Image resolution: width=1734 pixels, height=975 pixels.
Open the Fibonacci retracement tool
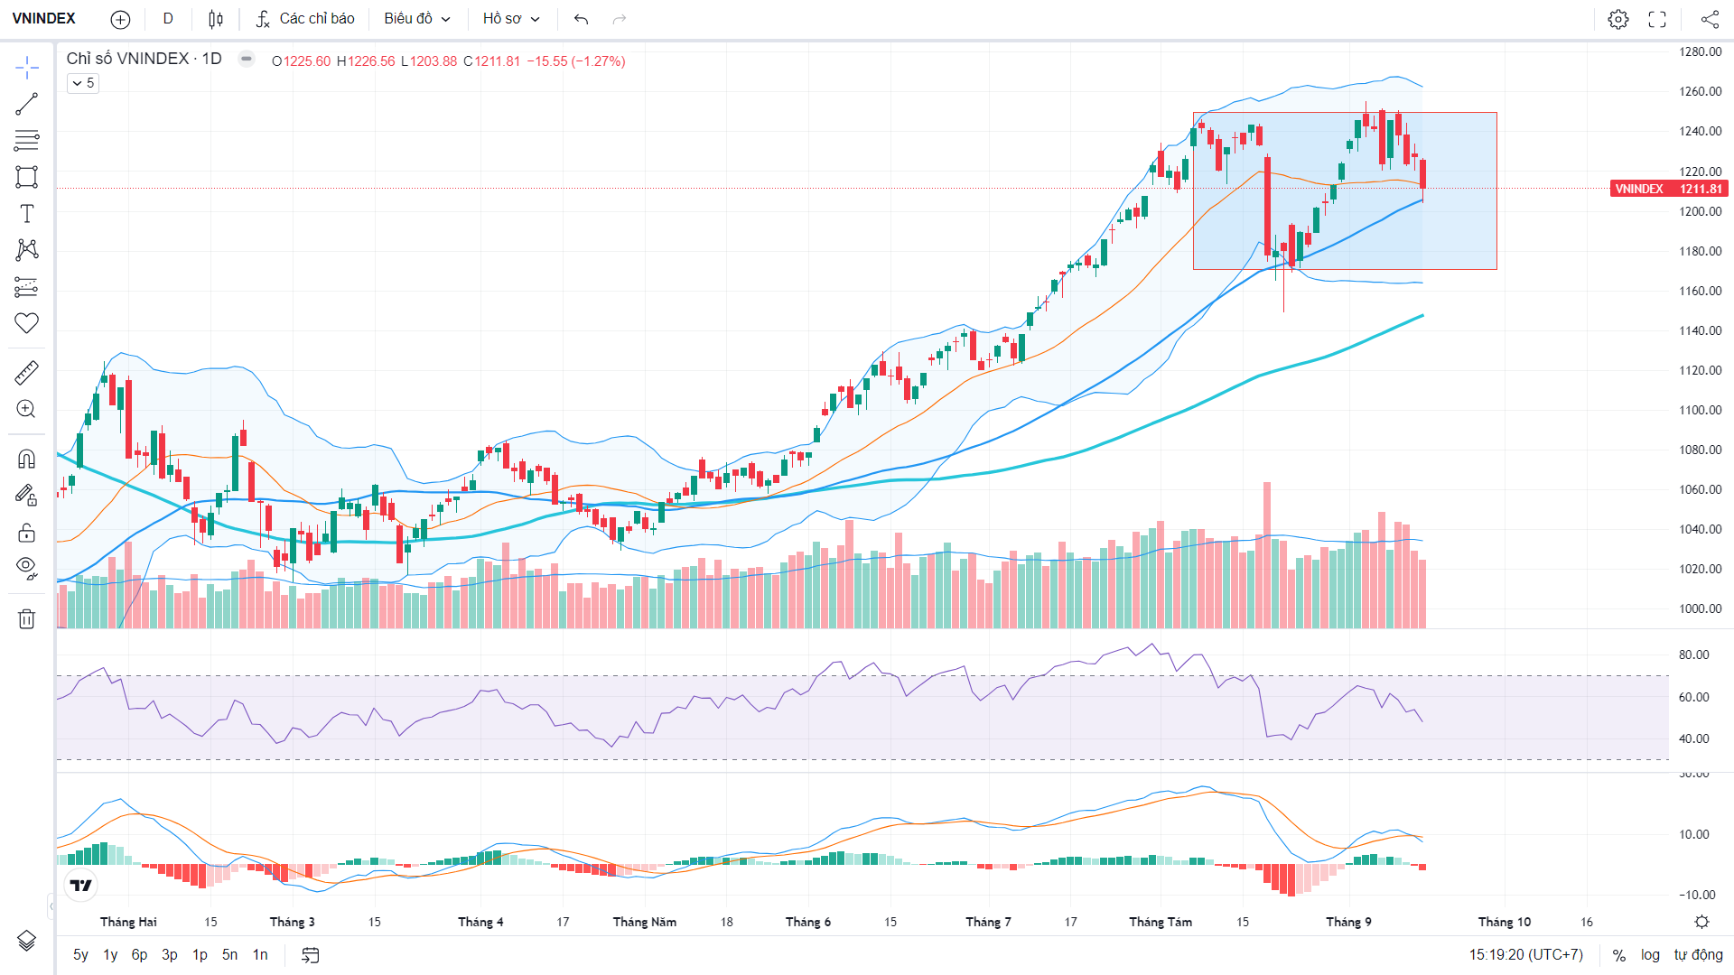[x=26, y=141]
